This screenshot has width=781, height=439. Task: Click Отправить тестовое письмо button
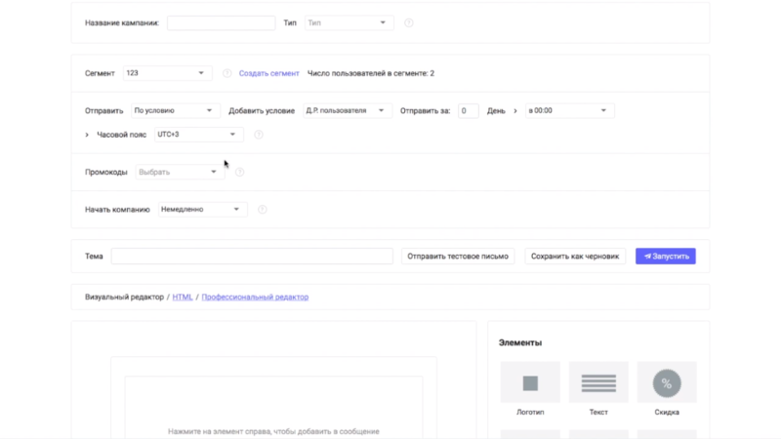coord(458,257)
